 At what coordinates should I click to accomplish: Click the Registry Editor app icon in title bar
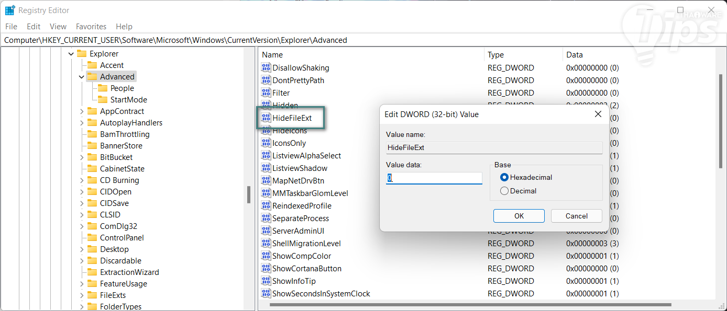pyautogui.click(x=10, y=10)
